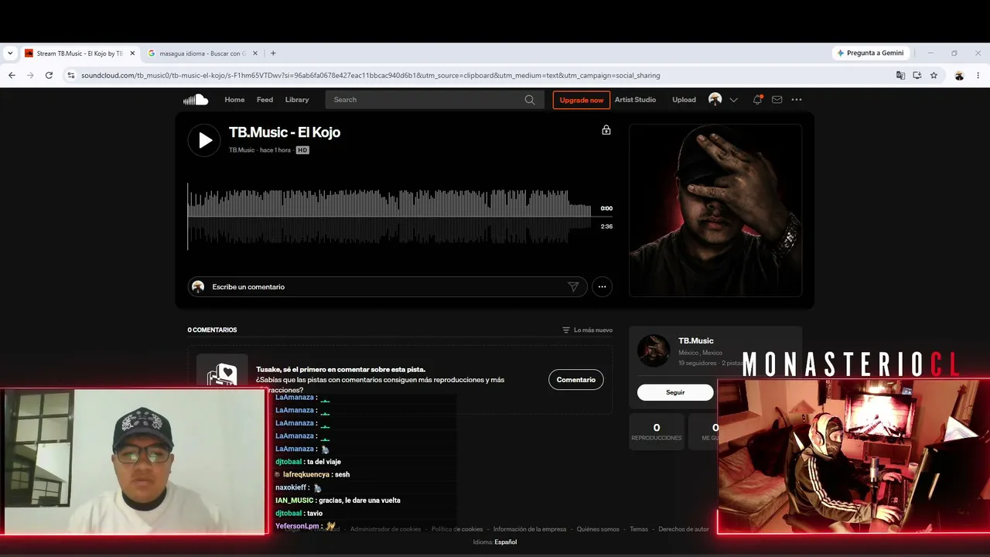Open the Chrome profile avatar
The width and height of the screenshot is (990, 557).
[959, 75]
